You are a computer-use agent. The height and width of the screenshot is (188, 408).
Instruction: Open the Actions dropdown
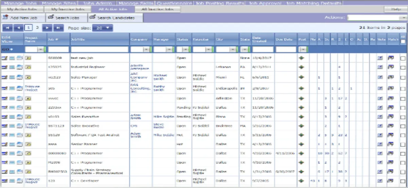click(376, 17)
